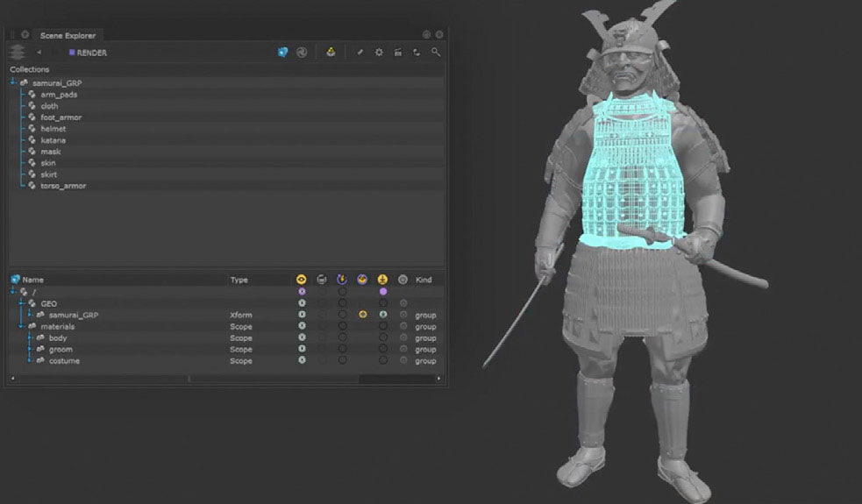Click the Type column header
Image resolution: width=862 pixels, height=504 pixels.
click(x=239, y=280)
